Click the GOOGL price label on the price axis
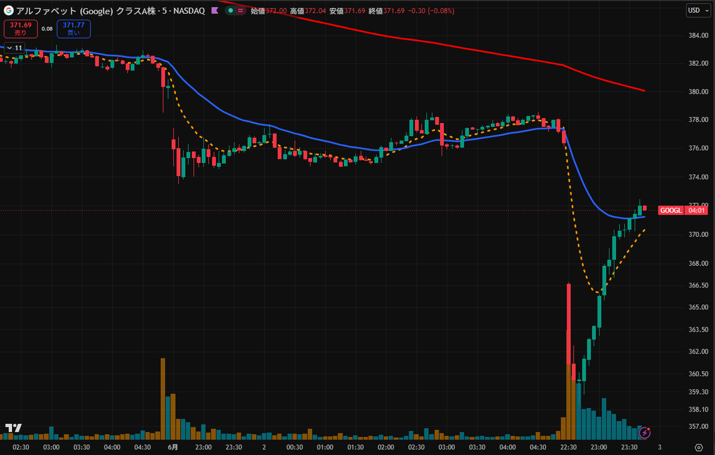The width and height of the screenshot is (715, 455). 671,211
